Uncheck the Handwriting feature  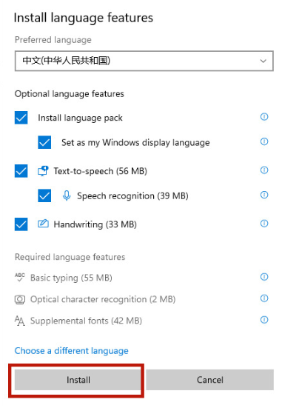tap(21, 224)
